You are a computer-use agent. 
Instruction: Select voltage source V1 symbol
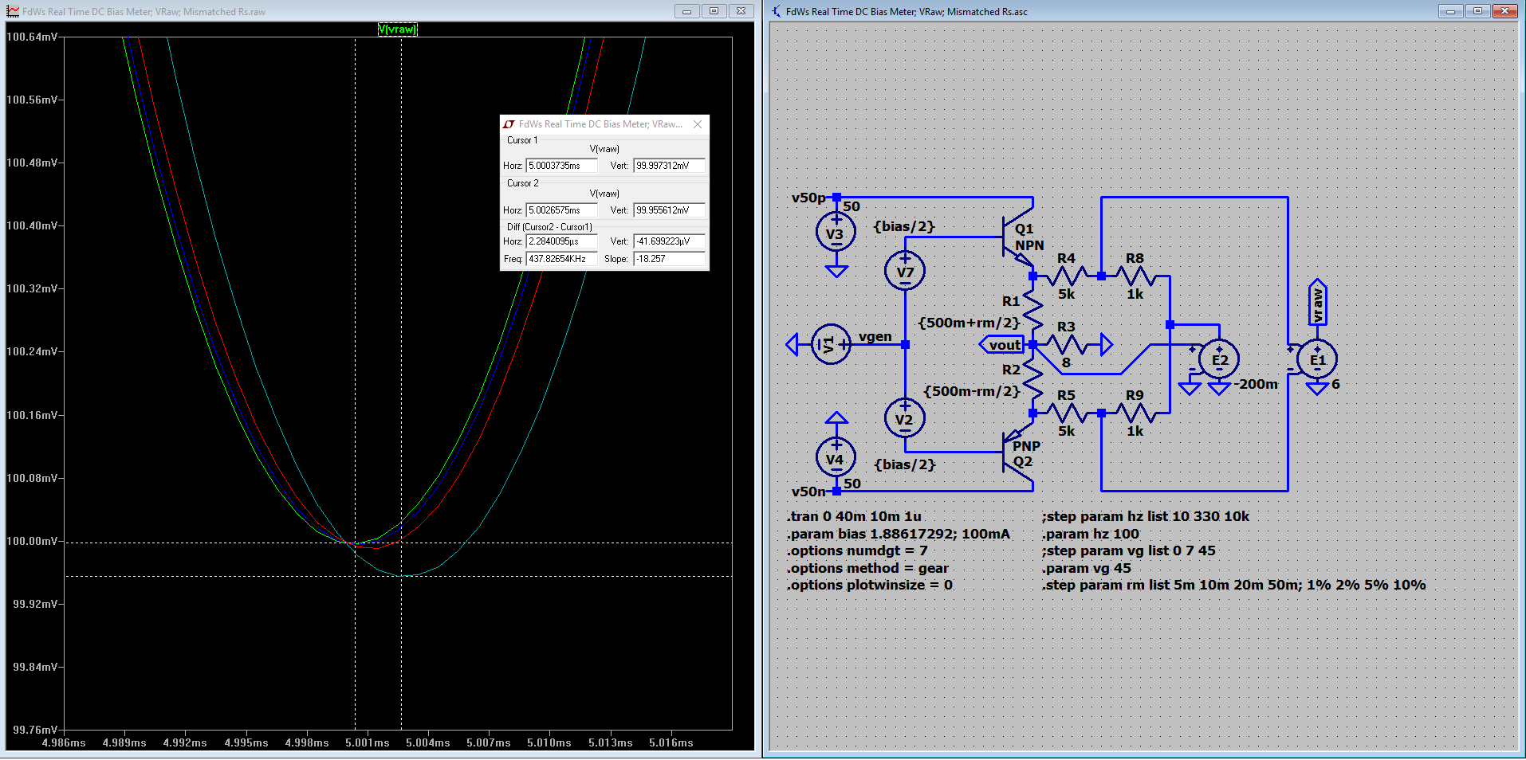tap(831, 344)
